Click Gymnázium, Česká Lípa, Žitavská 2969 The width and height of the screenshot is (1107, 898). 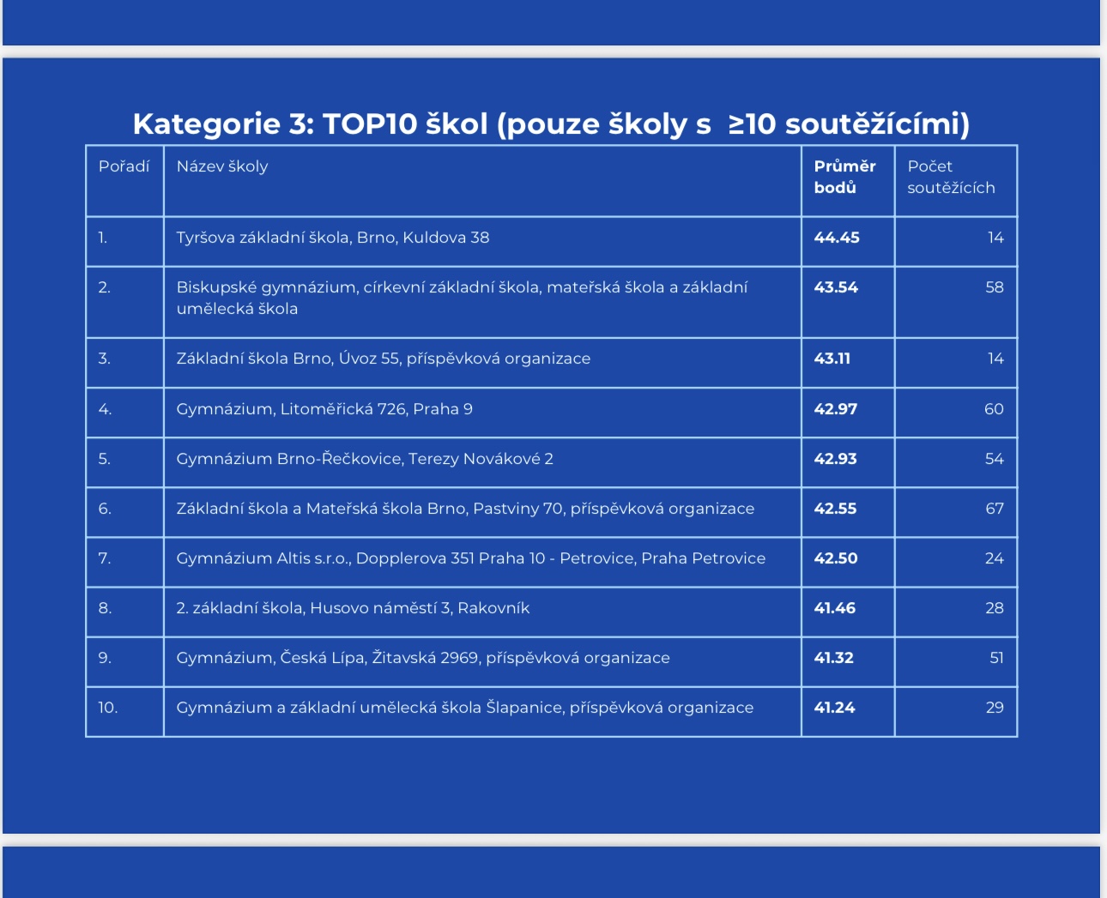click(x=423, y=658)
